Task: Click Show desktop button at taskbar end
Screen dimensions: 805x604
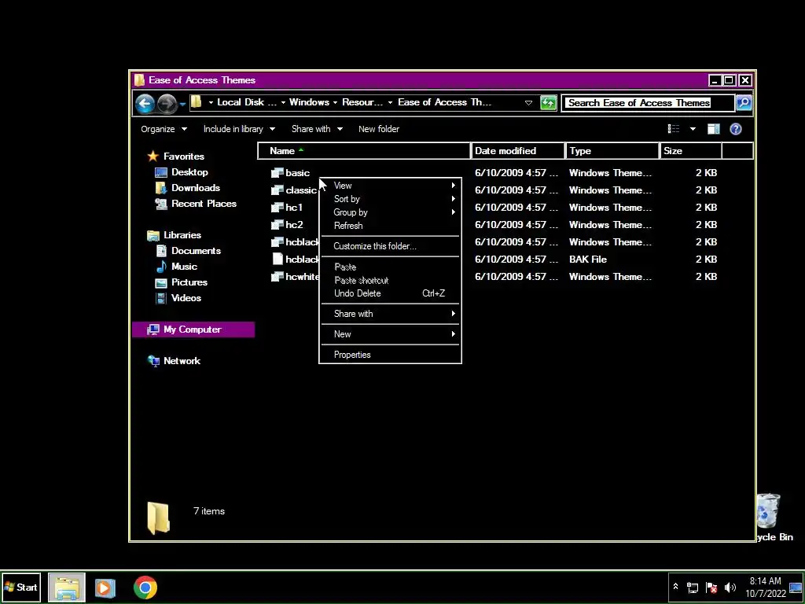Action: [x=796, y=587]
